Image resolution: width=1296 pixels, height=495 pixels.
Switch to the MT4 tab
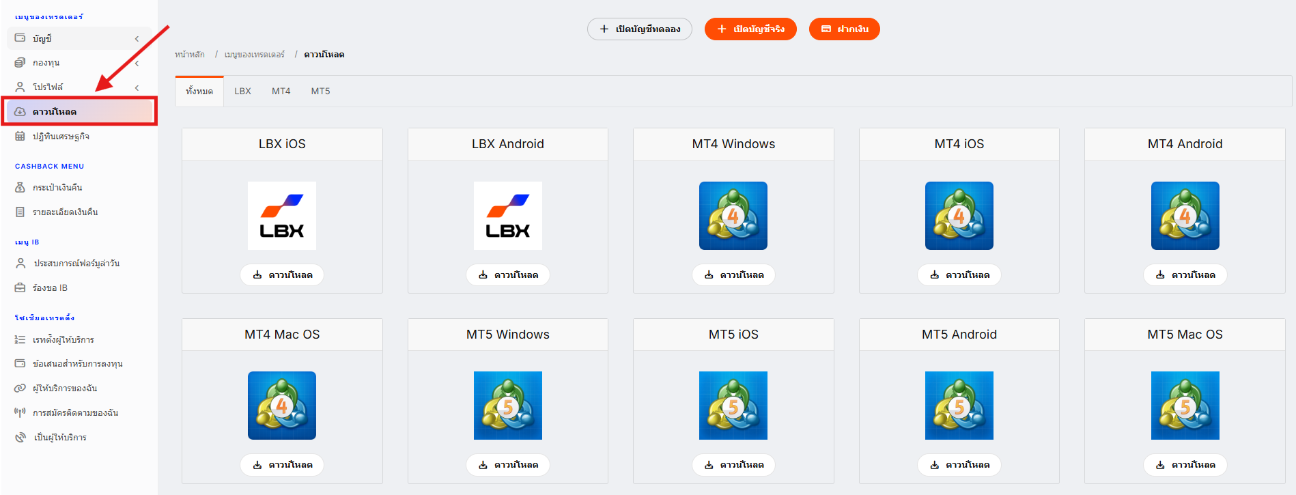(281, 91)
